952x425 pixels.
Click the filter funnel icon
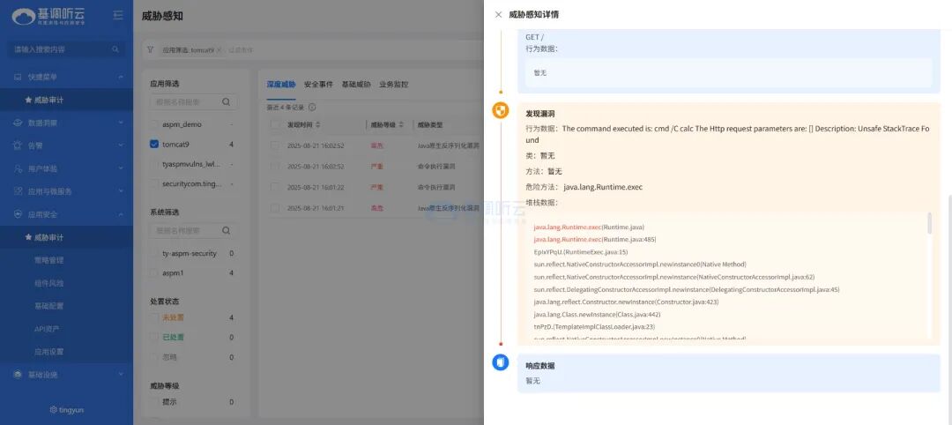coord(150,50)
